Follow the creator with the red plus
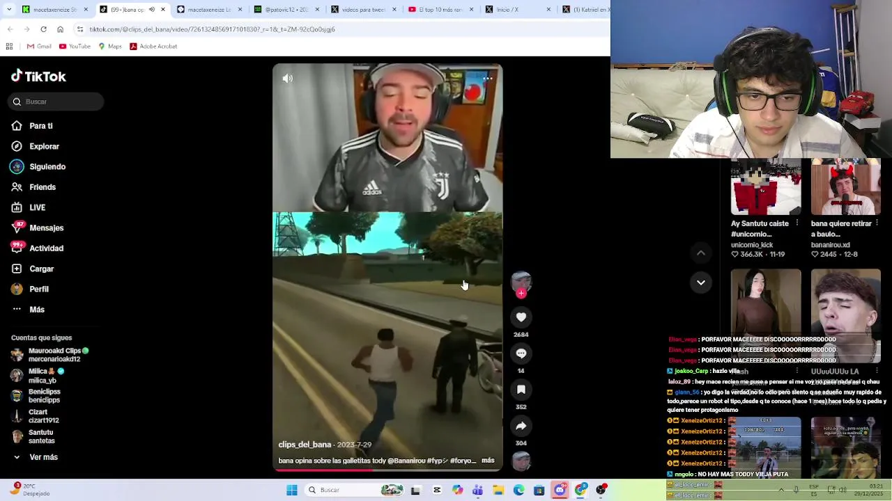 (x=521, y=294)
